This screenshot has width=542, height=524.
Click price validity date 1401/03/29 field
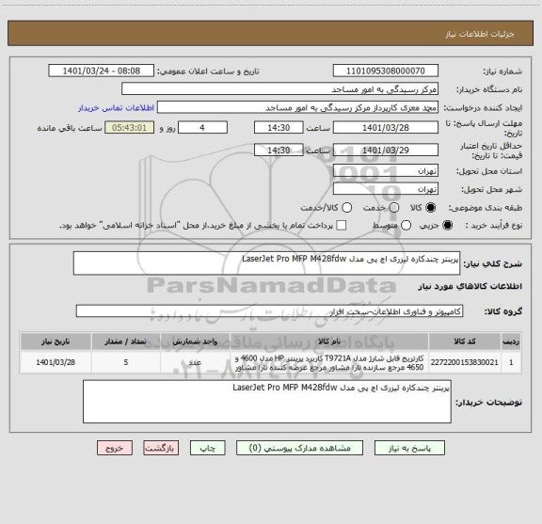[386, 150]
